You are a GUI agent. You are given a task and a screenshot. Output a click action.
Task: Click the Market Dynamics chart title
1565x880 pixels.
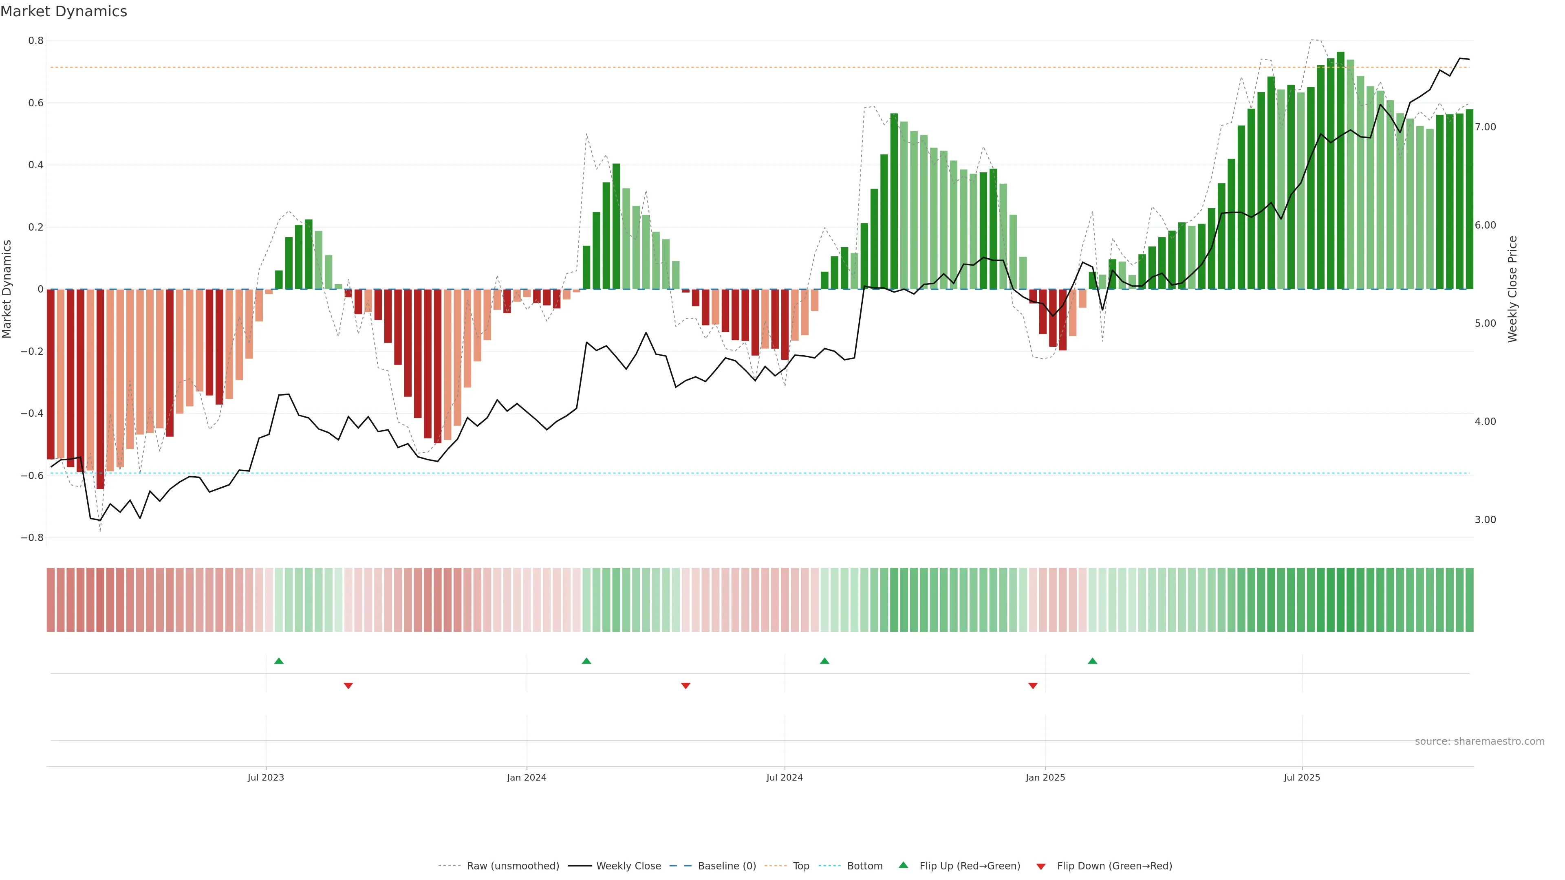tap(64, 11)
